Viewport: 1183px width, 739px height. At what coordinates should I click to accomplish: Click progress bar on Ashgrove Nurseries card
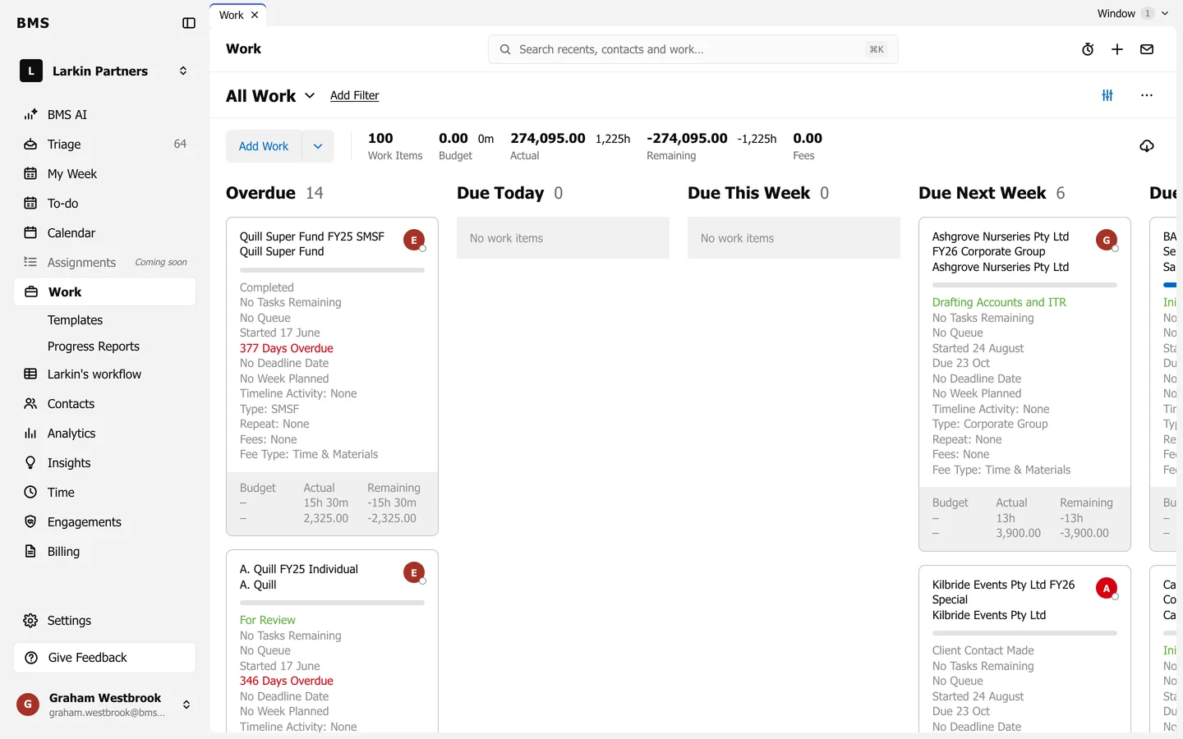1024,285
